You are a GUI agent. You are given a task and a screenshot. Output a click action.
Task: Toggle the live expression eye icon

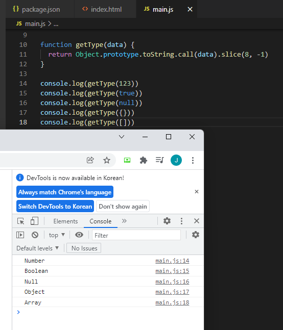point(79,235)
